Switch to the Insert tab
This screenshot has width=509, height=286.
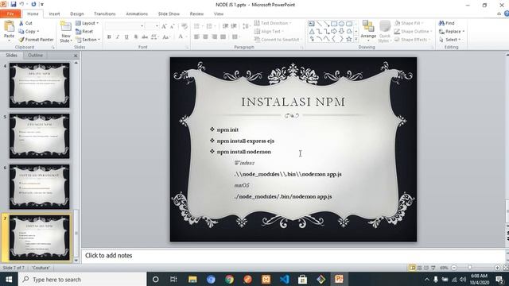pos(54,14)
